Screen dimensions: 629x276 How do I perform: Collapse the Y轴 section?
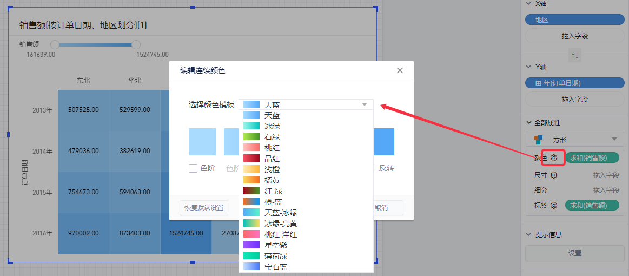click(529, 67)
